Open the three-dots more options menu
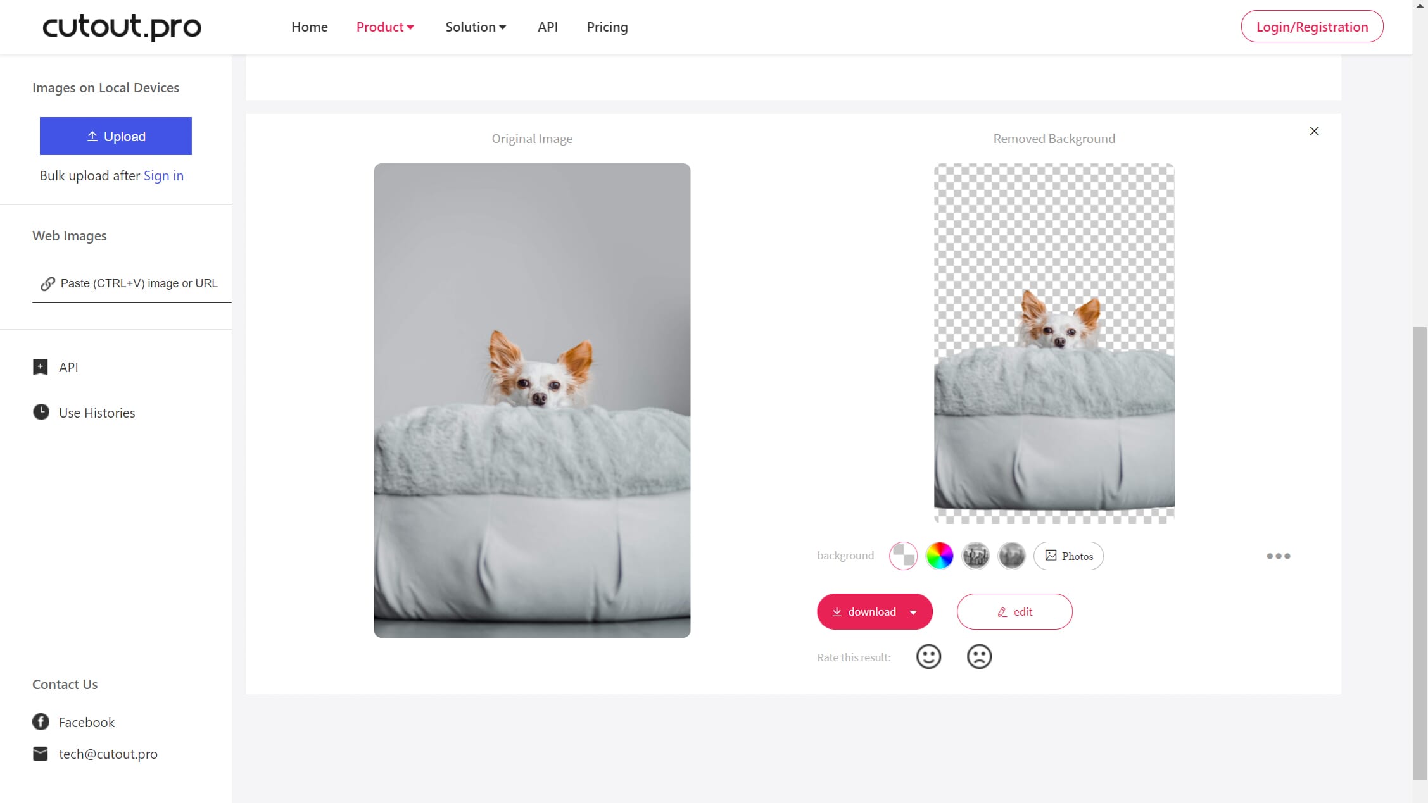The width and height of the screenshot is (1428, 803). [1279, 556]
